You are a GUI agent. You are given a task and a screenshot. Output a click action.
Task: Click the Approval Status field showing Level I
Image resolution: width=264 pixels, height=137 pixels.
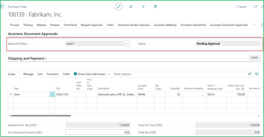click(x=94, y=44)
